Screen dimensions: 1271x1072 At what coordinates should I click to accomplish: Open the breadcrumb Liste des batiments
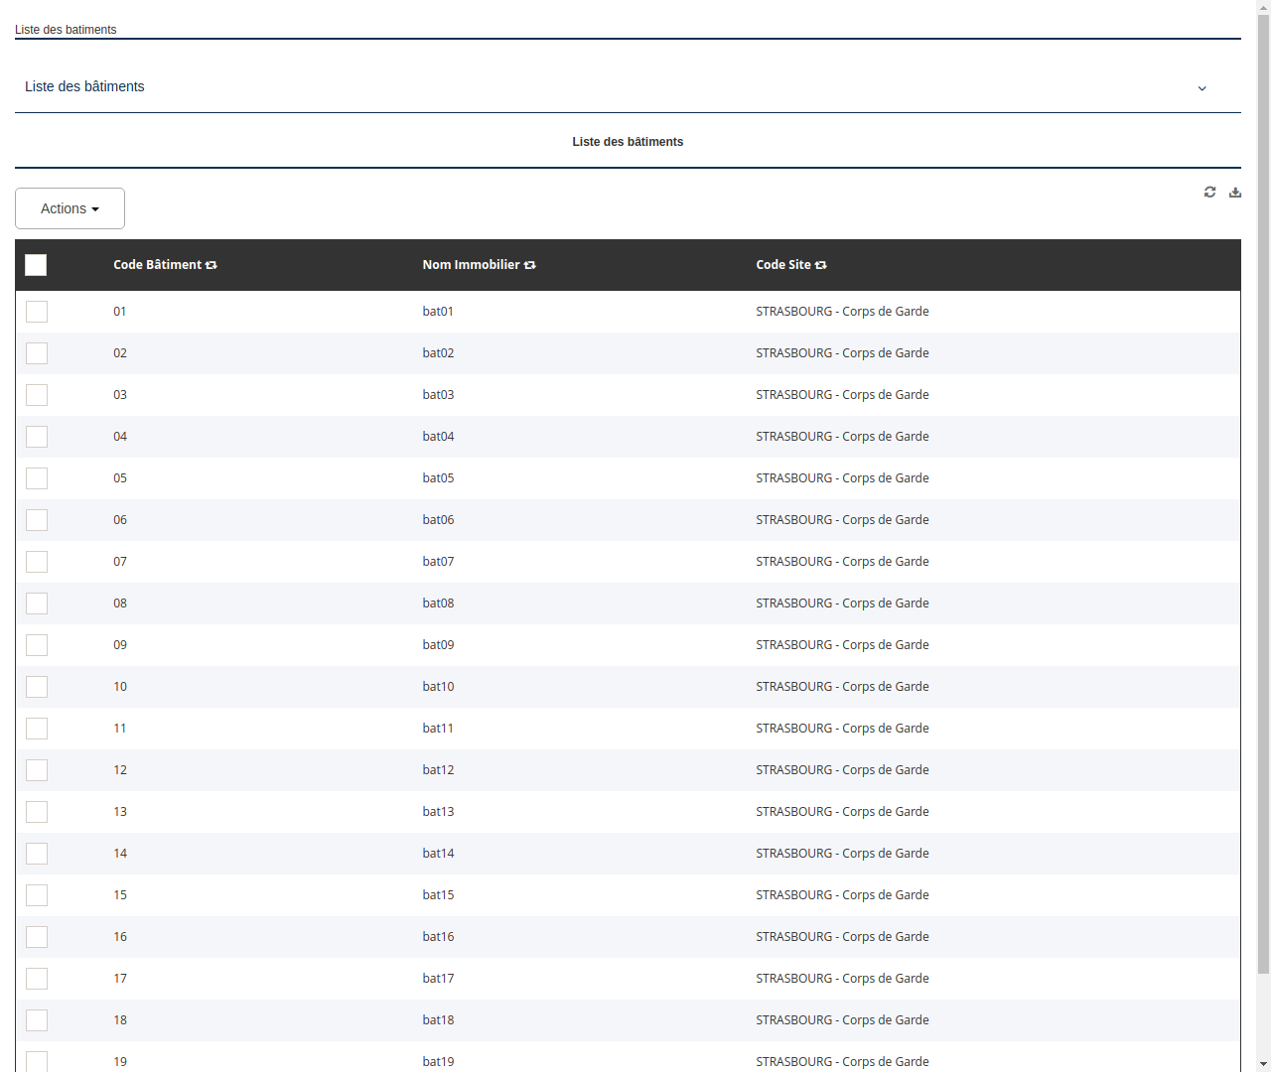pos(66,30)
